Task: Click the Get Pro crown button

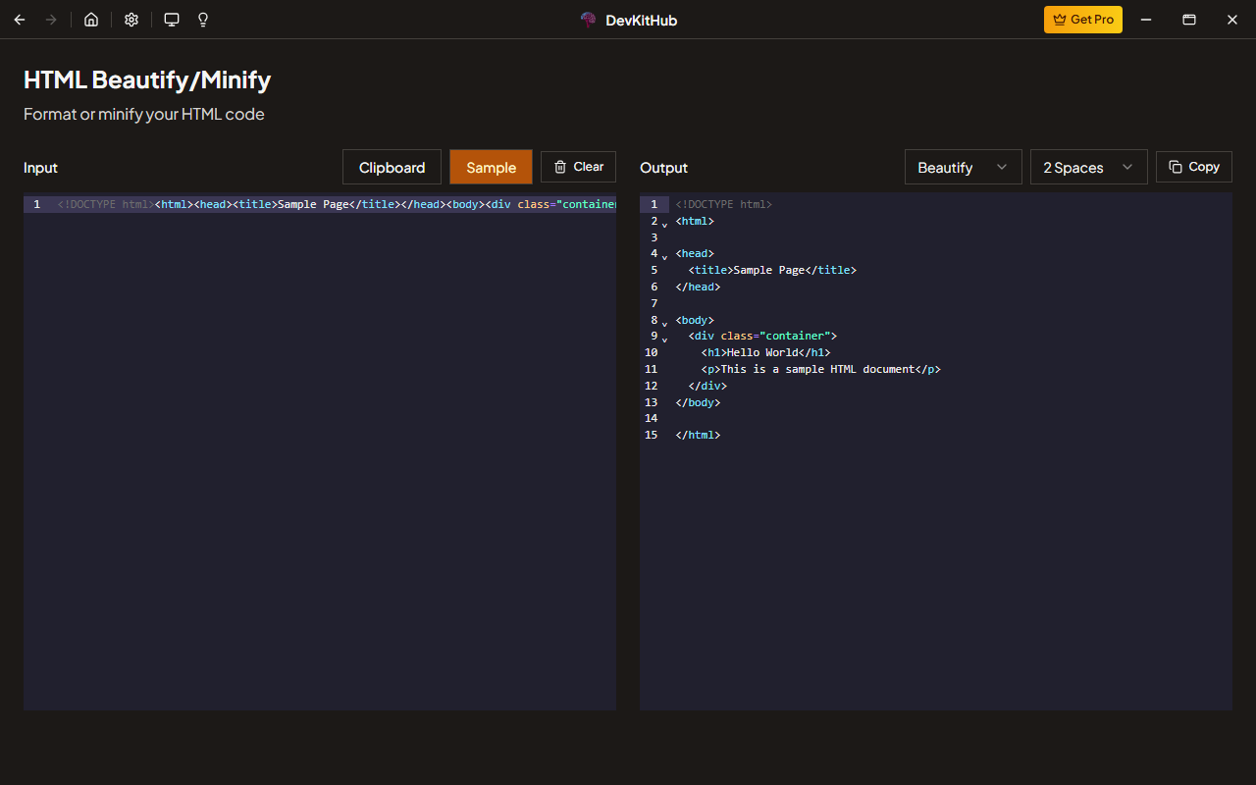Action: pos(1083,20)
